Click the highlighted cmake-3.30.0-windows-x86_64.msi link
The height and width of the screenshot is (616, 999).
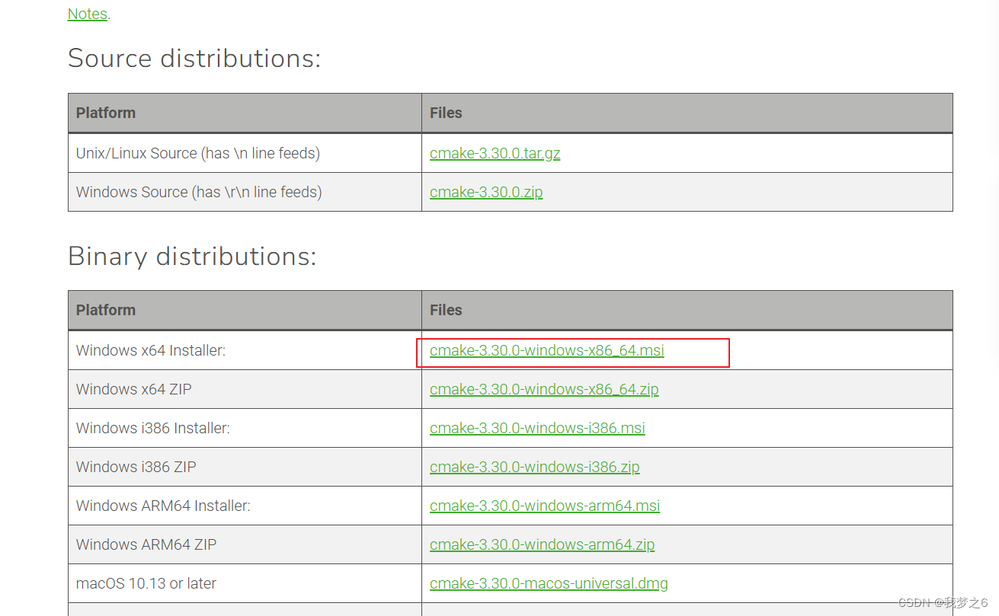pyautogui.click(x=546, y=350)
